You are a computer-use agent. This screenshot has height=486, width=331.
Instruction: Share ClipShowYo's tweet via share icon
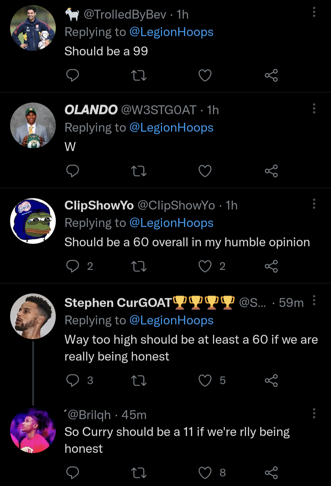click(271, 266)
